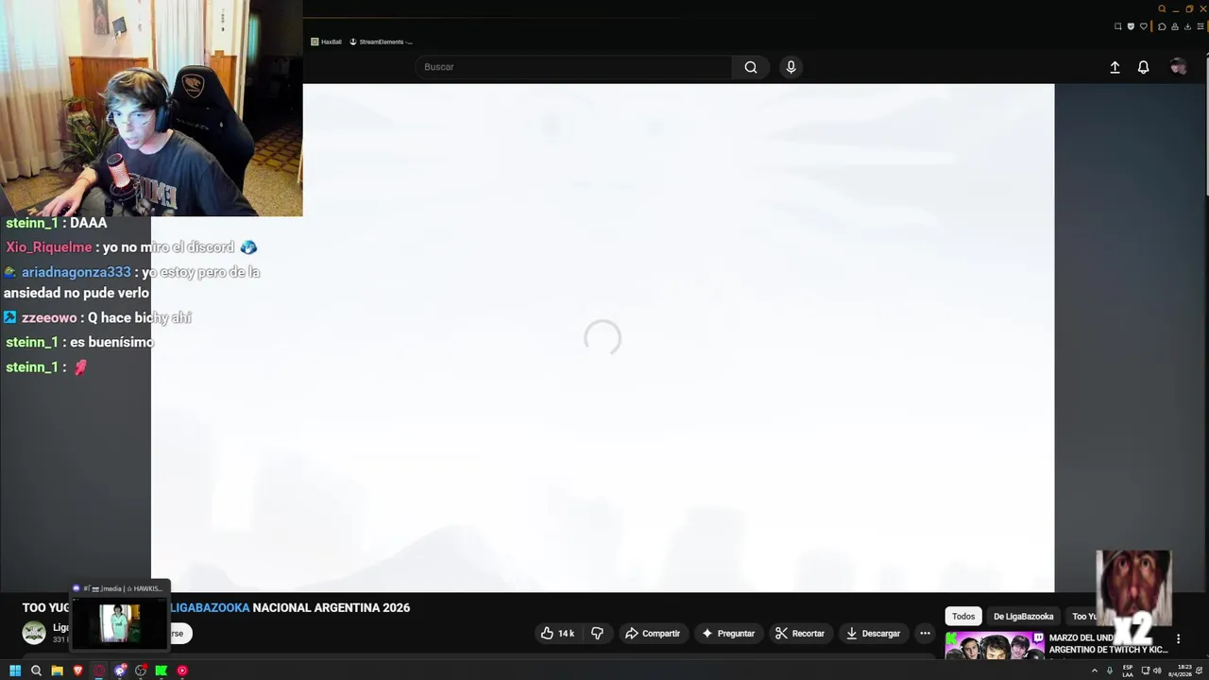The width and height of the screenshot is (1209, 680).
Task: Open the HaxBall bookmark
Action: [x=326, y=42]
